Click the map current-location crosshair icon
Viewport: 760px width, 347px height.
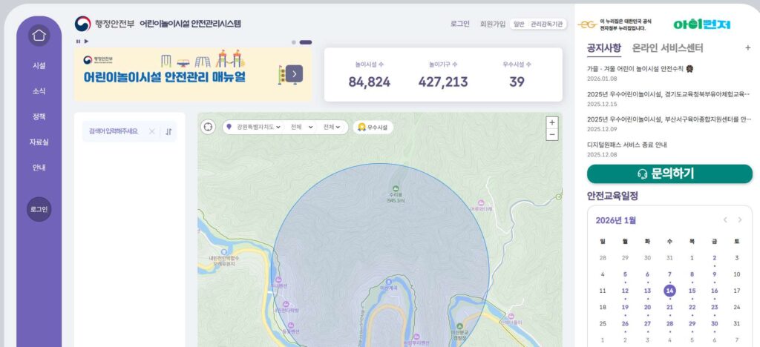(x=209, y=127)
